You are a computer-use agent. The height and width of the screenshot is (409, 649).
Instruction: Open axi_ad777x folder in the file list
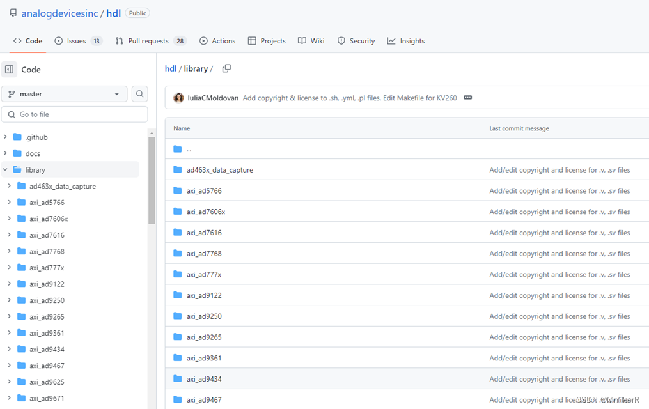[204, 275]
